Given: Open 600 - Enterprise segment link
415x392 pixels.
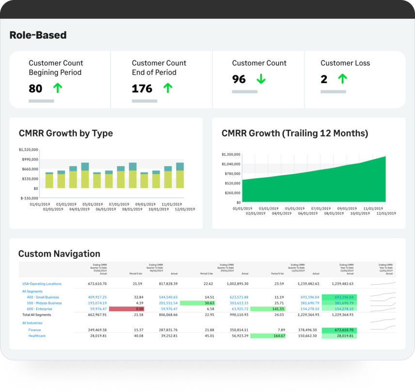Looking at the screenshot, I should 40,309.
